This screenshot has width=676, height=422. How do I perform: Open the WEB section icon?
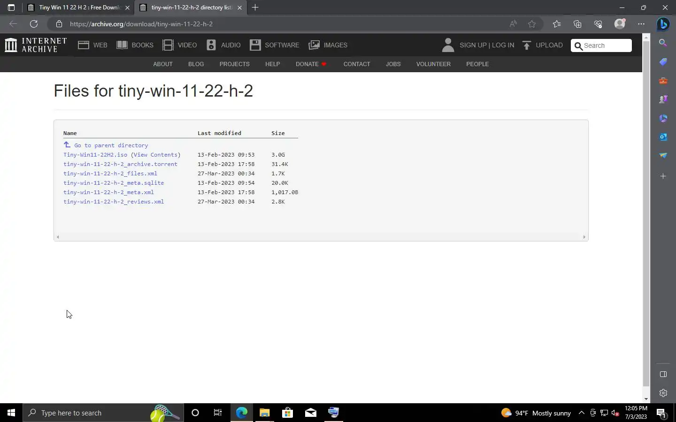pos(84,45)
